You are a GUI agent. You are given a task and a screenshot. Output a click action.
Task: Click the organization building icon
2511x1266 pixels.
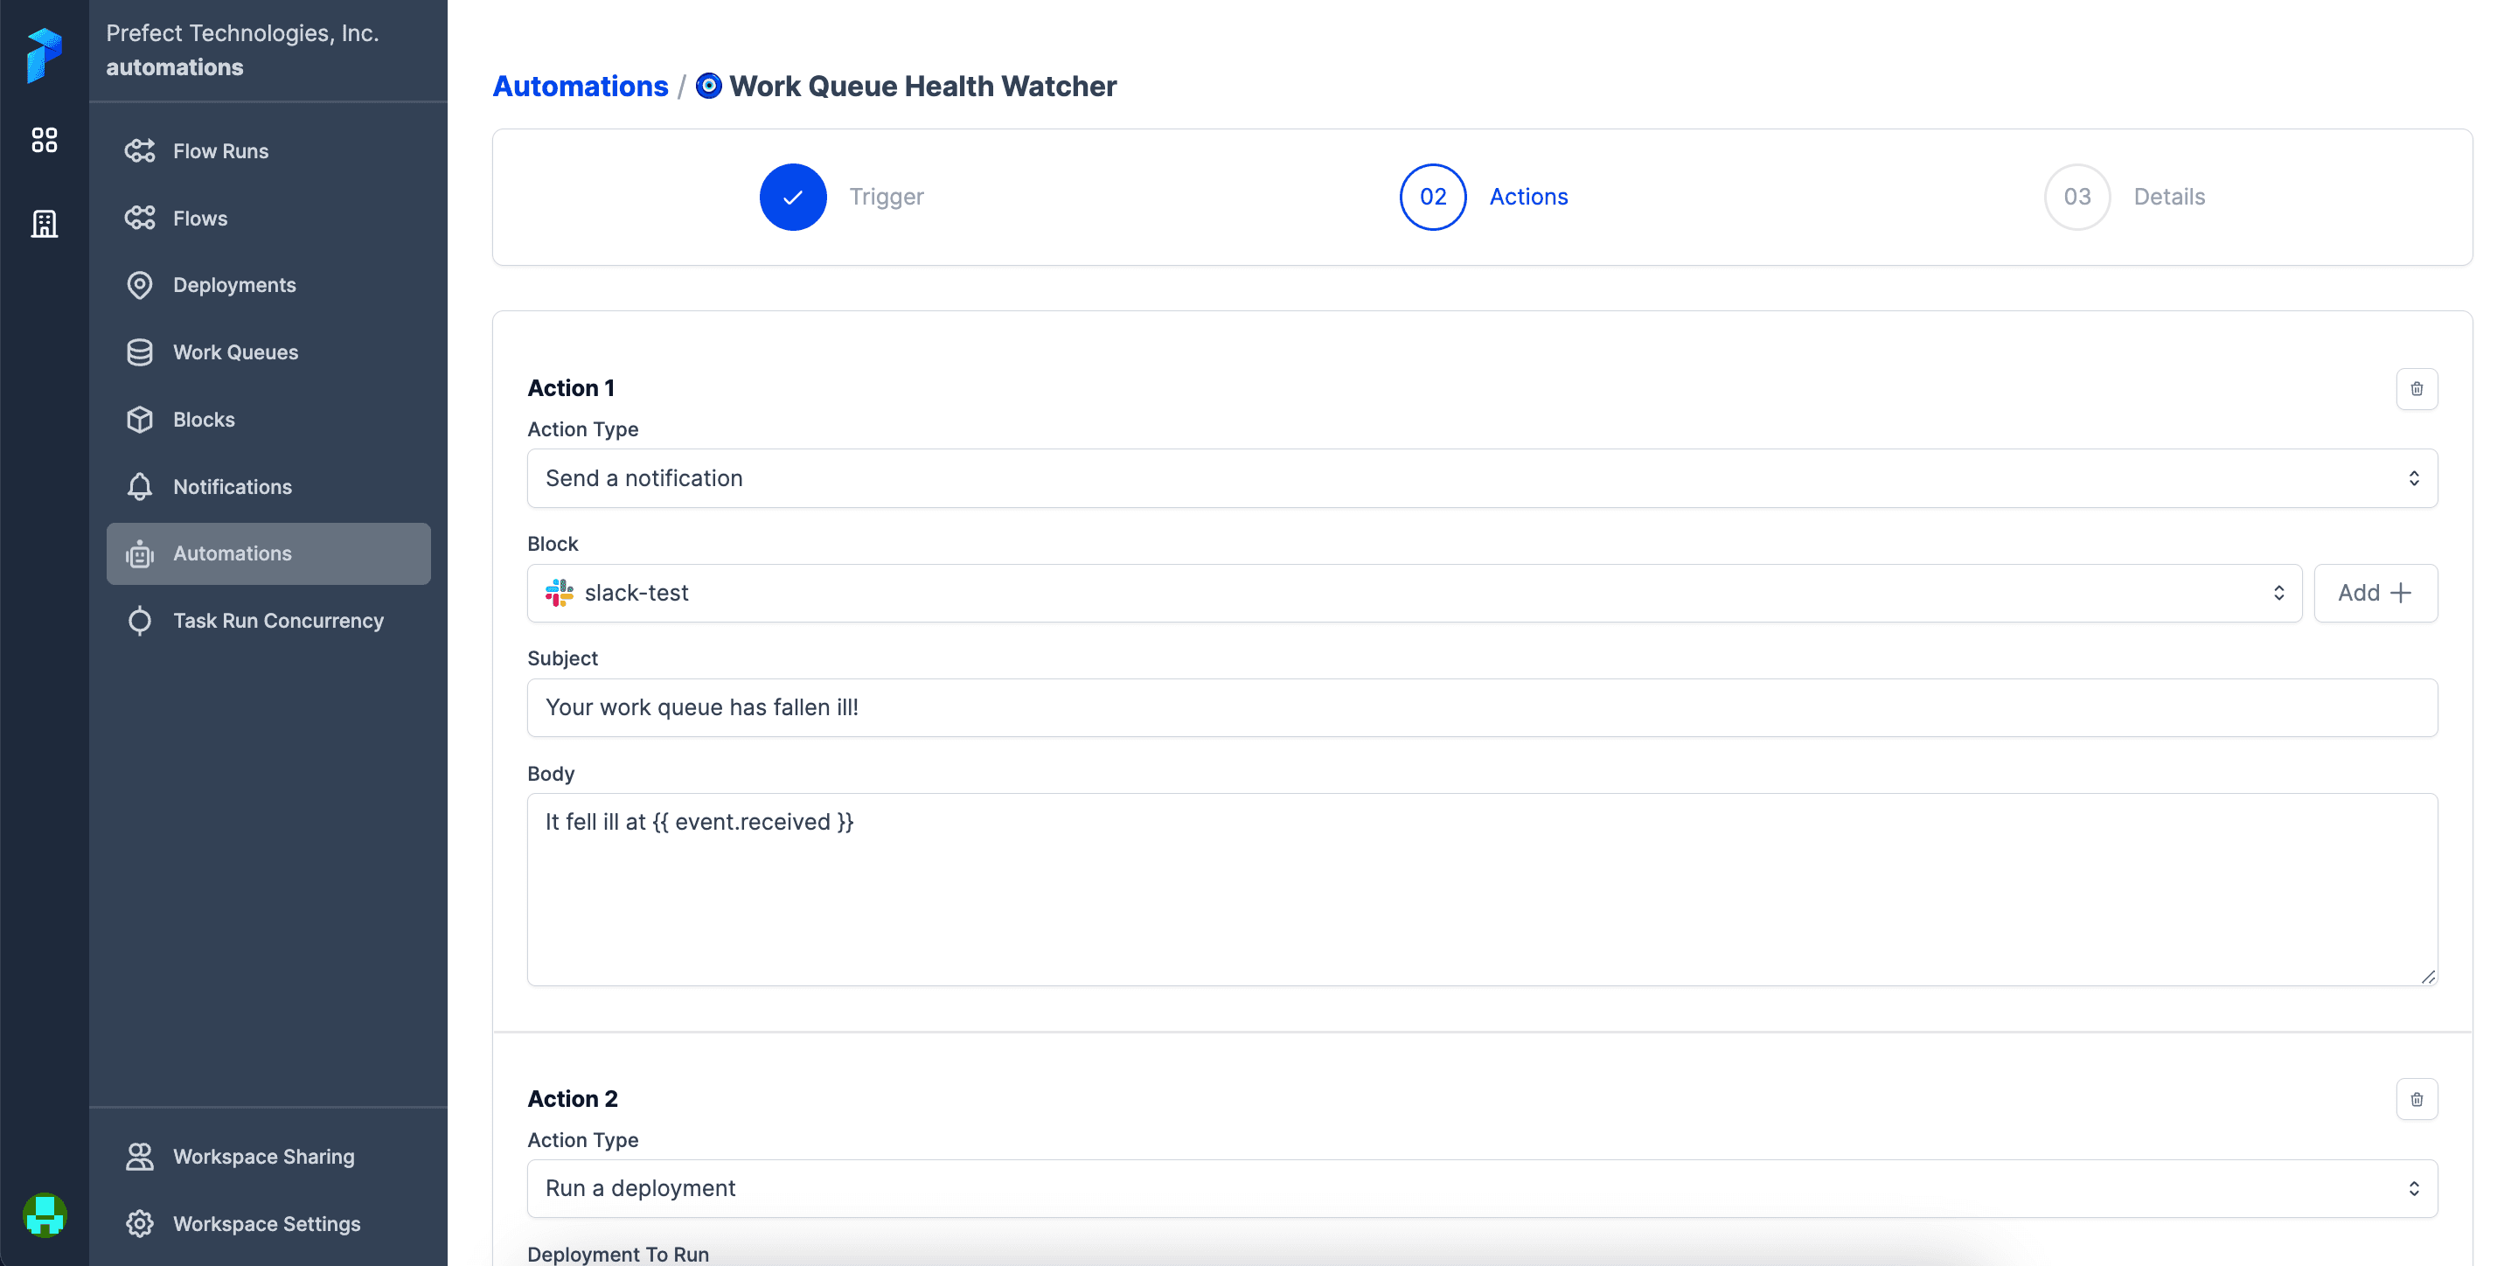[x=44, y=223]
